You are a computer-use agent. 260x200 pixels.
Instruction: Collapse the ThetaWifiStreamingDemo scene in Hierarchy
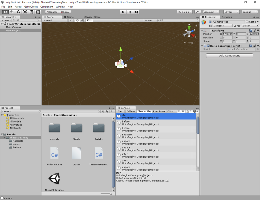coord(2,24)
